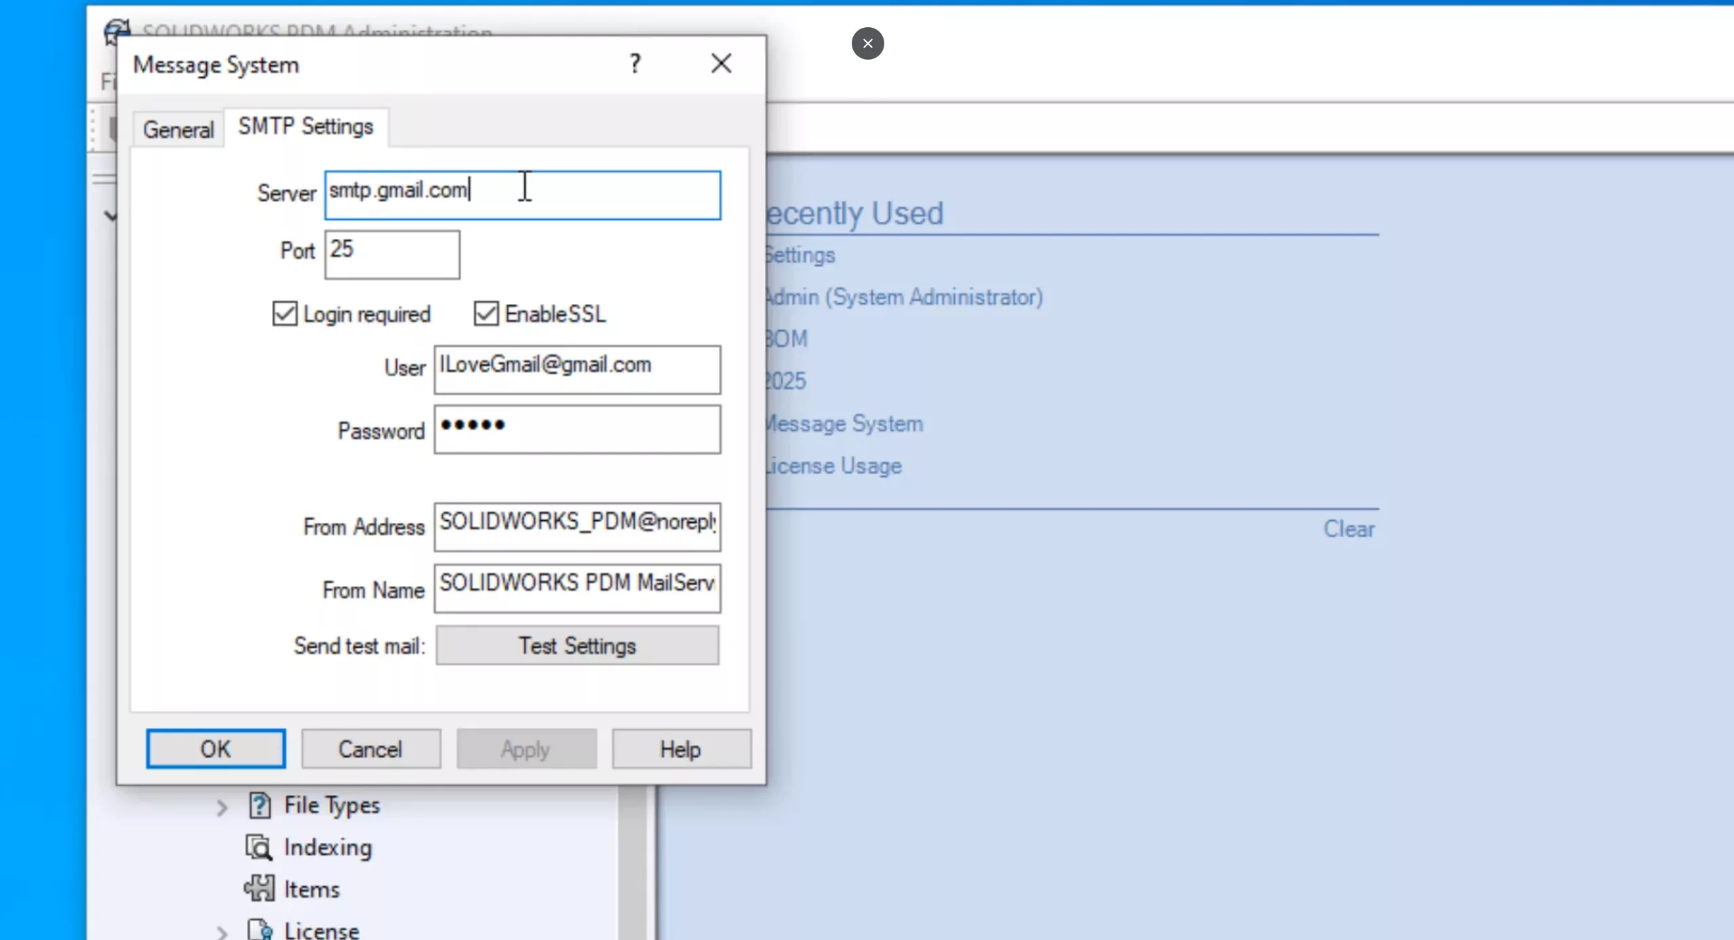
Task: Click the Apply button
Action: pos(526,749)
